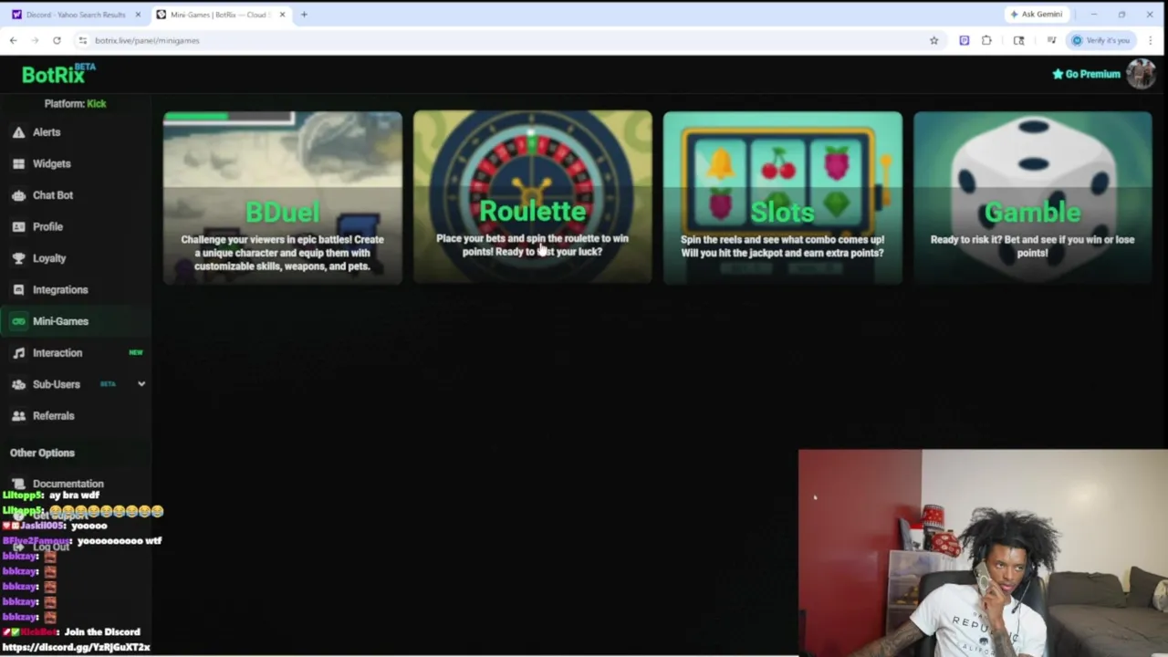Click the Kick platform label
Image resolution: width=1168 pixels, height=657 pixels.
[x=96, y=103]
